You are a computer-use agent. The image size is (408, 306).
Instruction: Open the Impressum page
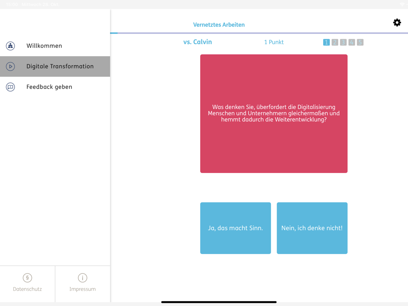(82, 284)
